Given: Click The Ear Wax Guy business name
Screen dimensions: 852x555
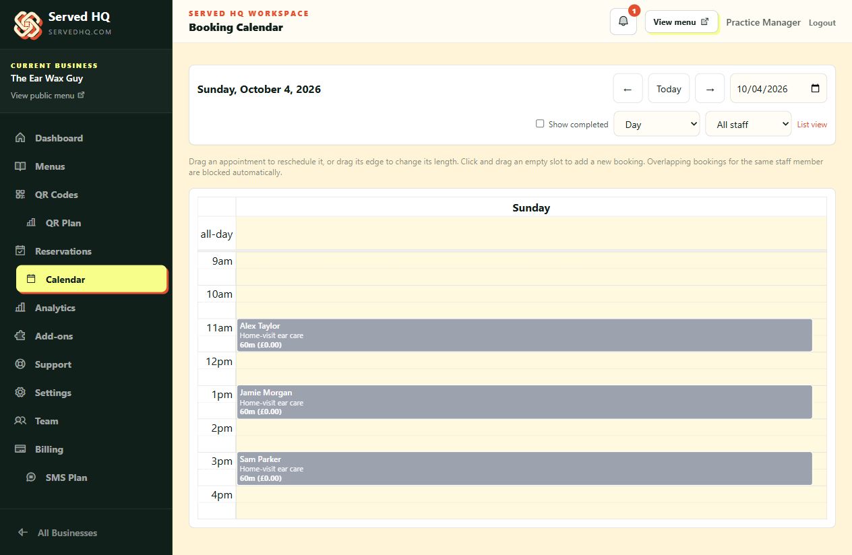Looking at the screenshot, I should [x=47, y=78].
